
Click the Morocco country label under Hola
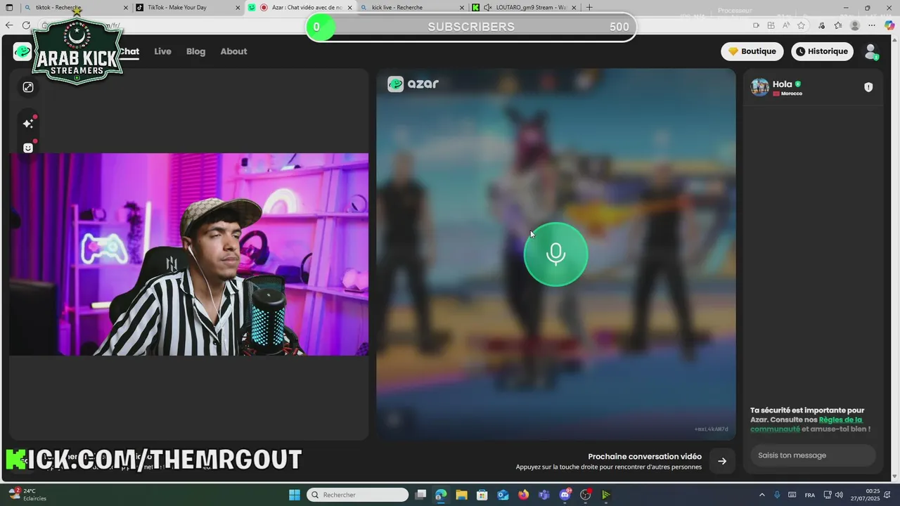[x=787, y=93]
